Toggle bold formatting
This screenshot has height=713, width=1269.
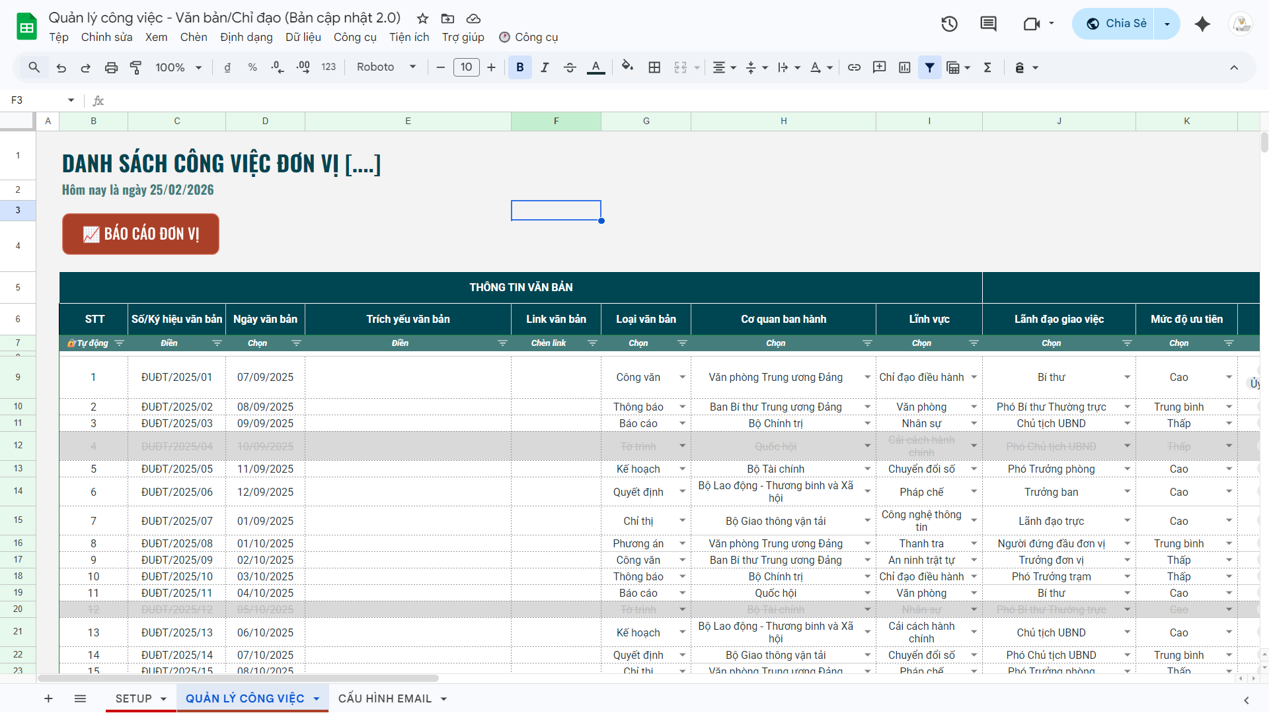(x=519, y=67)
